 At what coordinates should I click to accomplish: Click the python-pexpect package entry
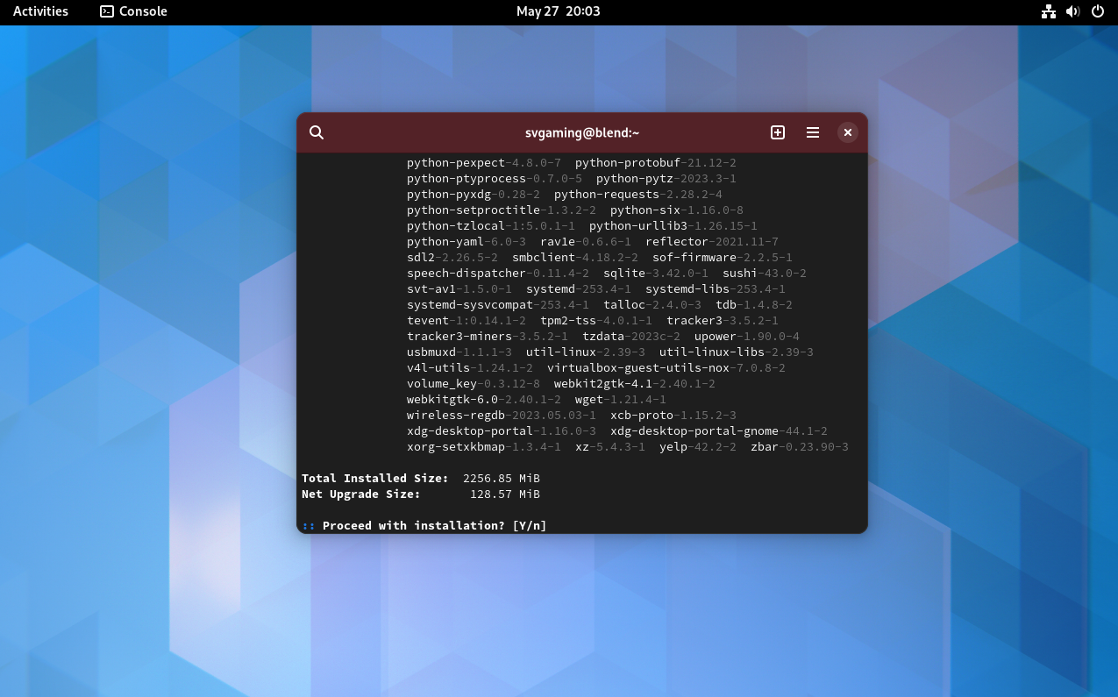(x=456, y=163)
